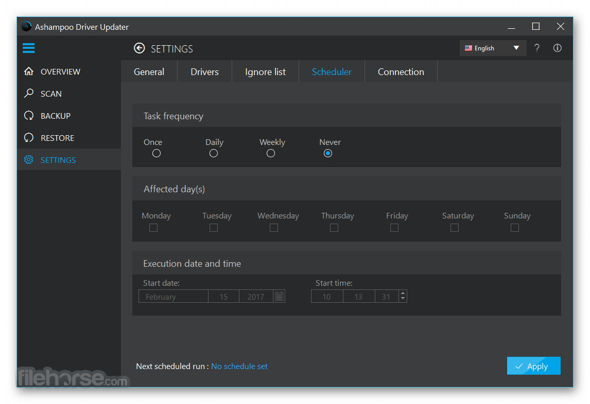
Task: Click the February month field
Action: point(173,297)
